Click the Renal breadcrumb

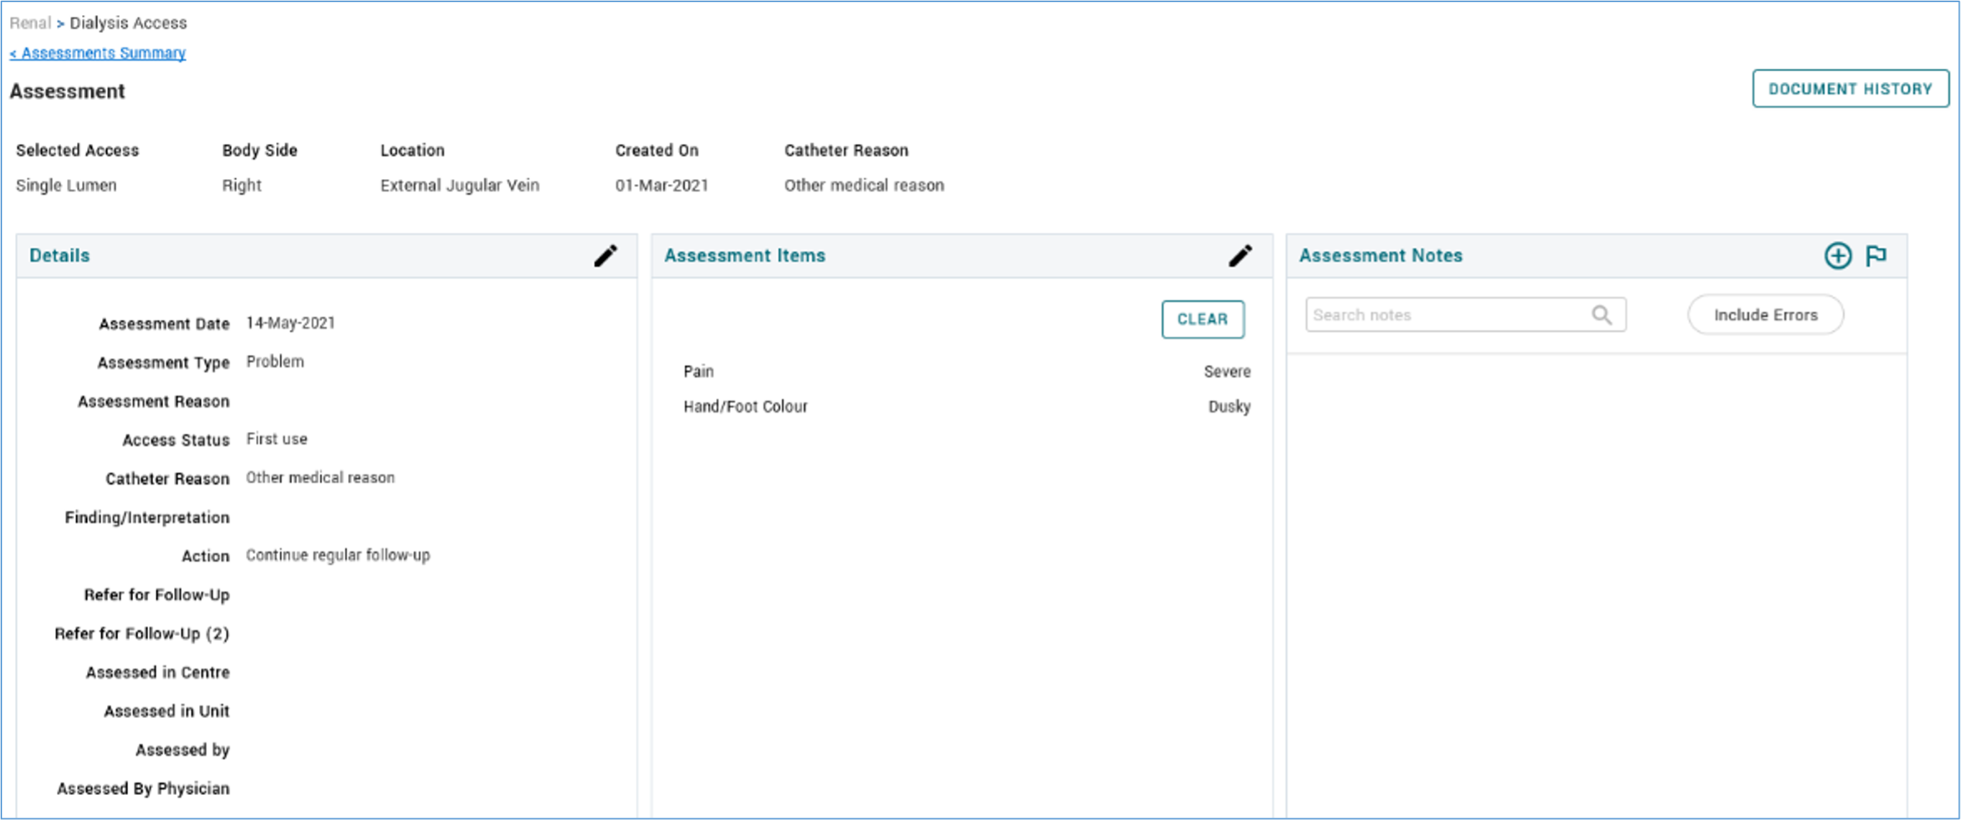29,23
